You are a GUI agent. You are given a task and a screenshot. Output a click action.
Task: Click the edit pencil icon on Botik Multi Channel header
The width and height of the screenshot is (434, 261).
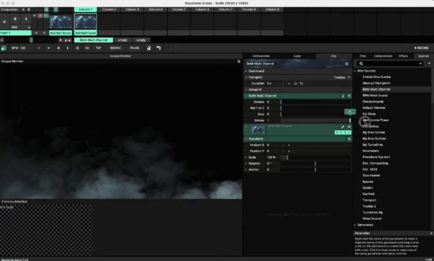pos(343,96)
